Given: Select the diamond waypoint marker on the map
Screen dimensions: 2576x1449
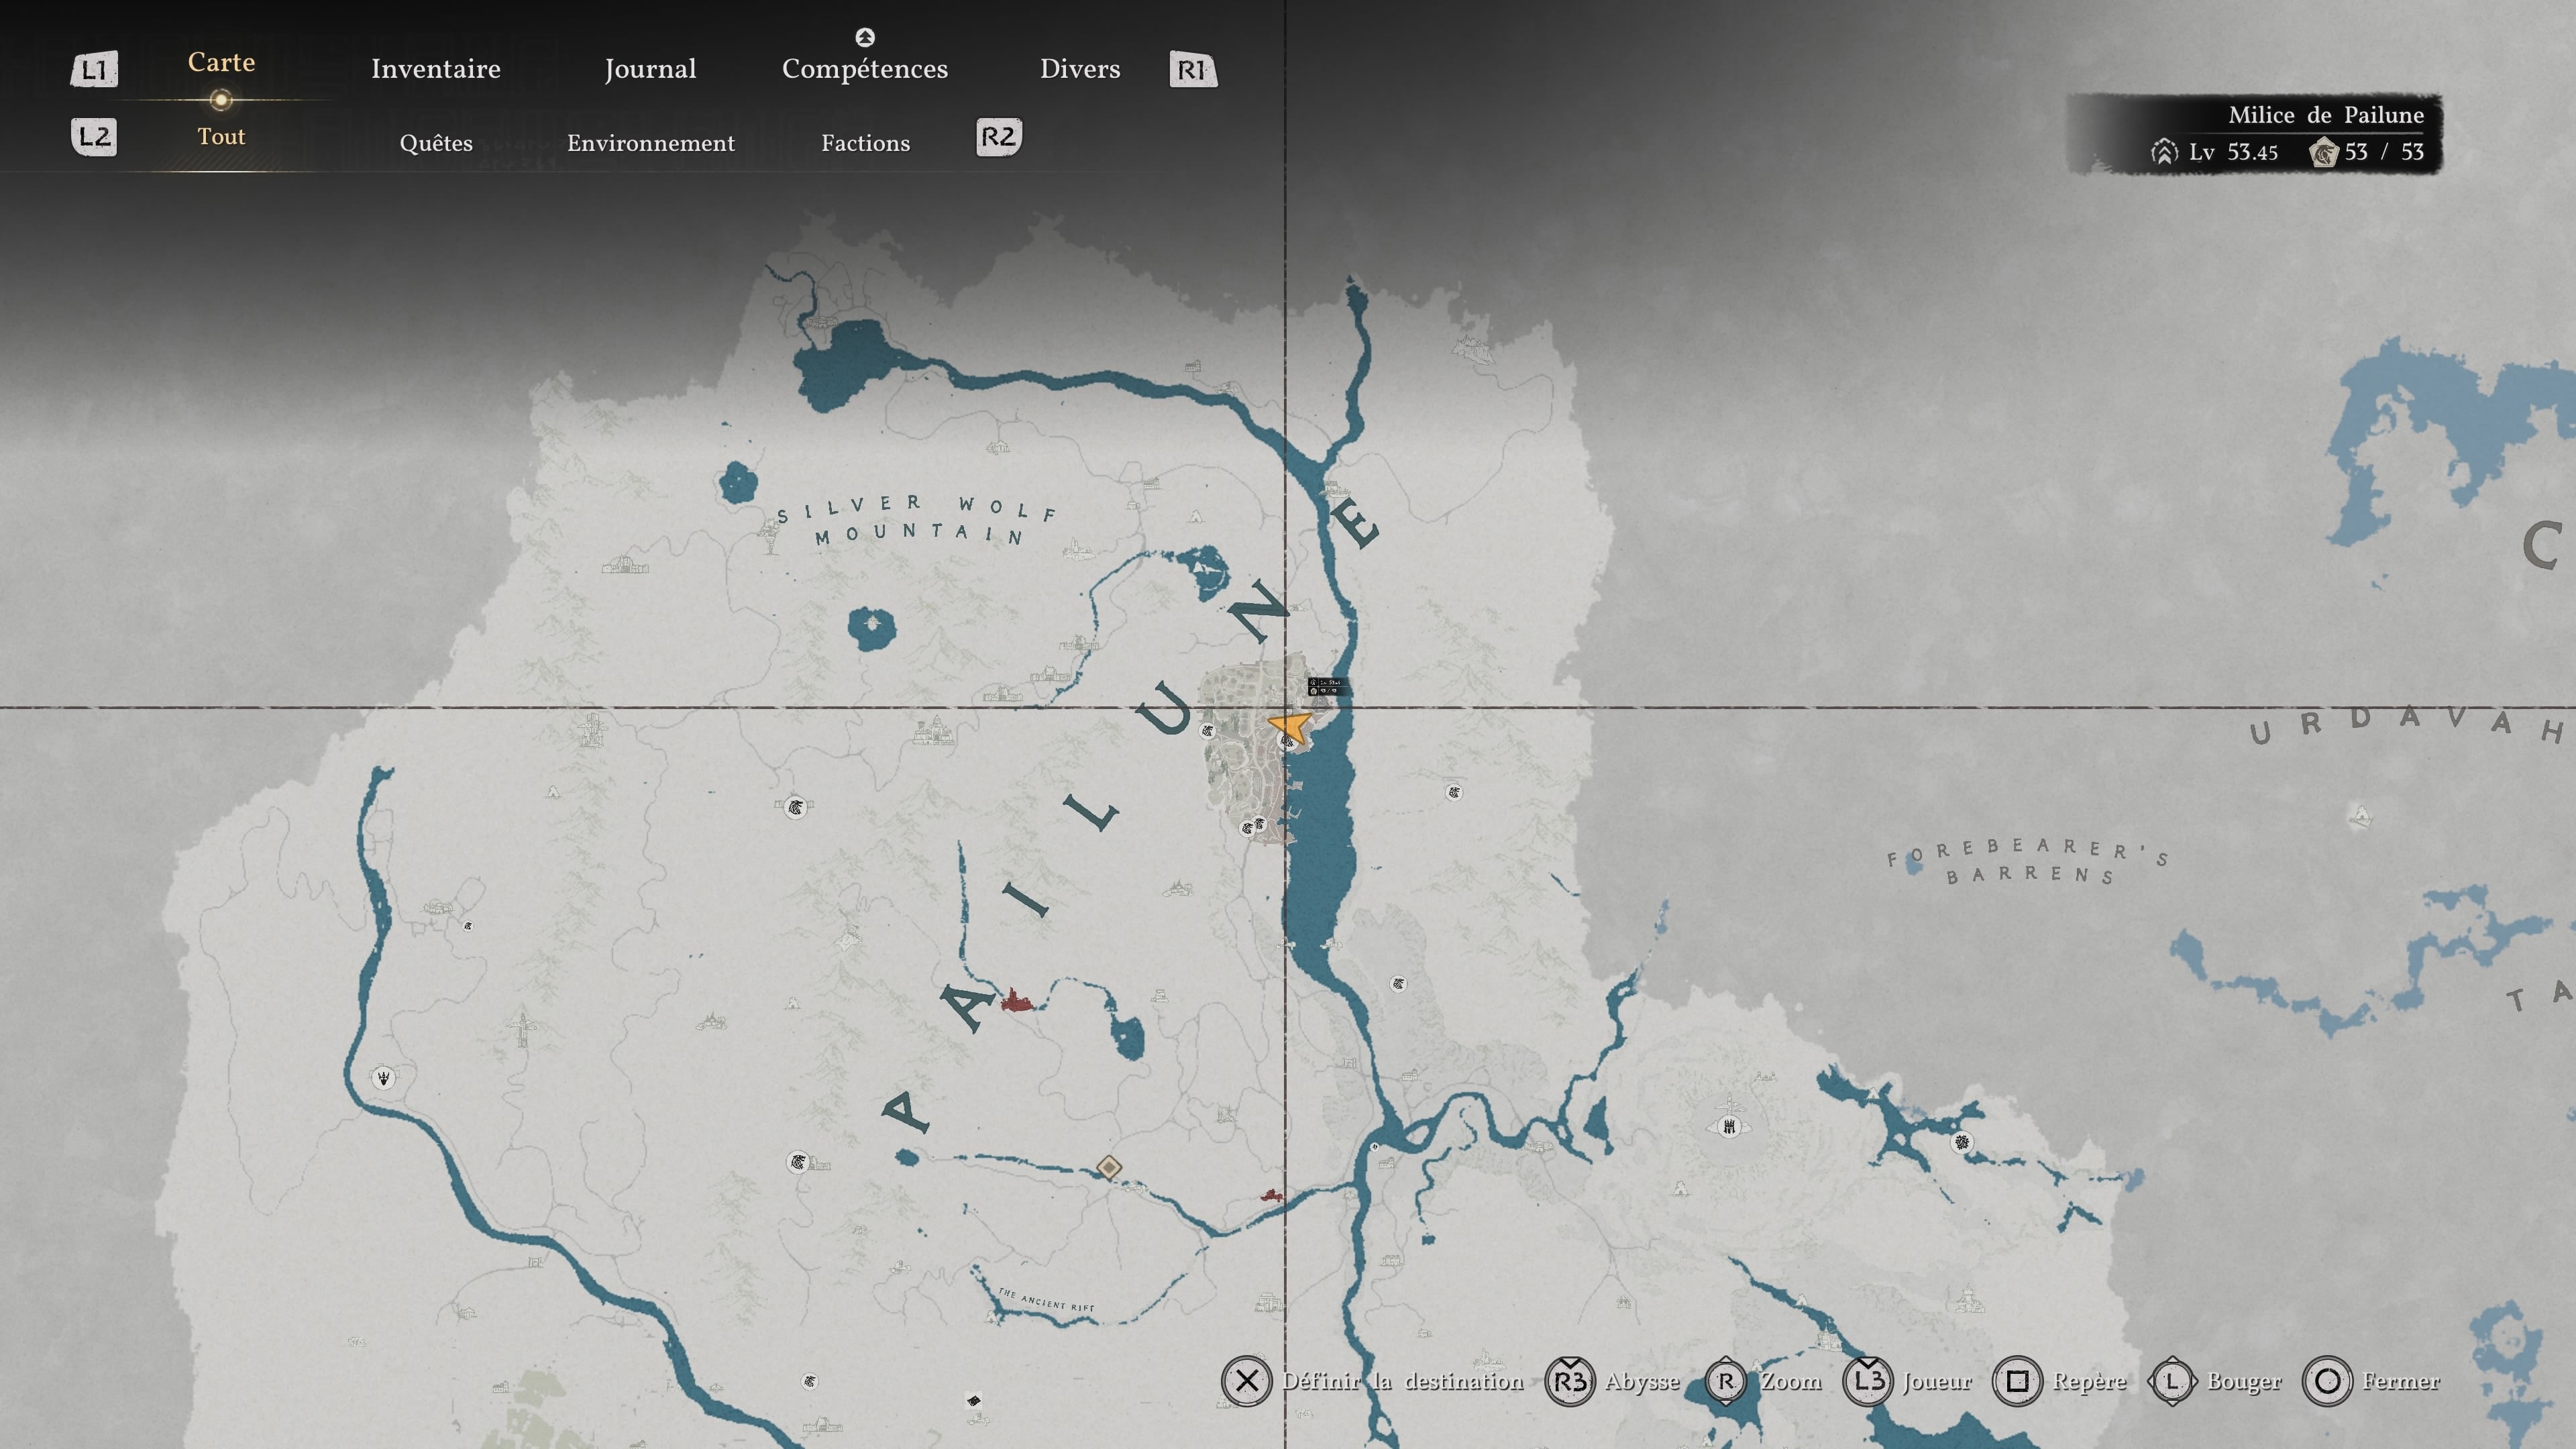Looking at the screenshot, I should coord(1108,1167).
